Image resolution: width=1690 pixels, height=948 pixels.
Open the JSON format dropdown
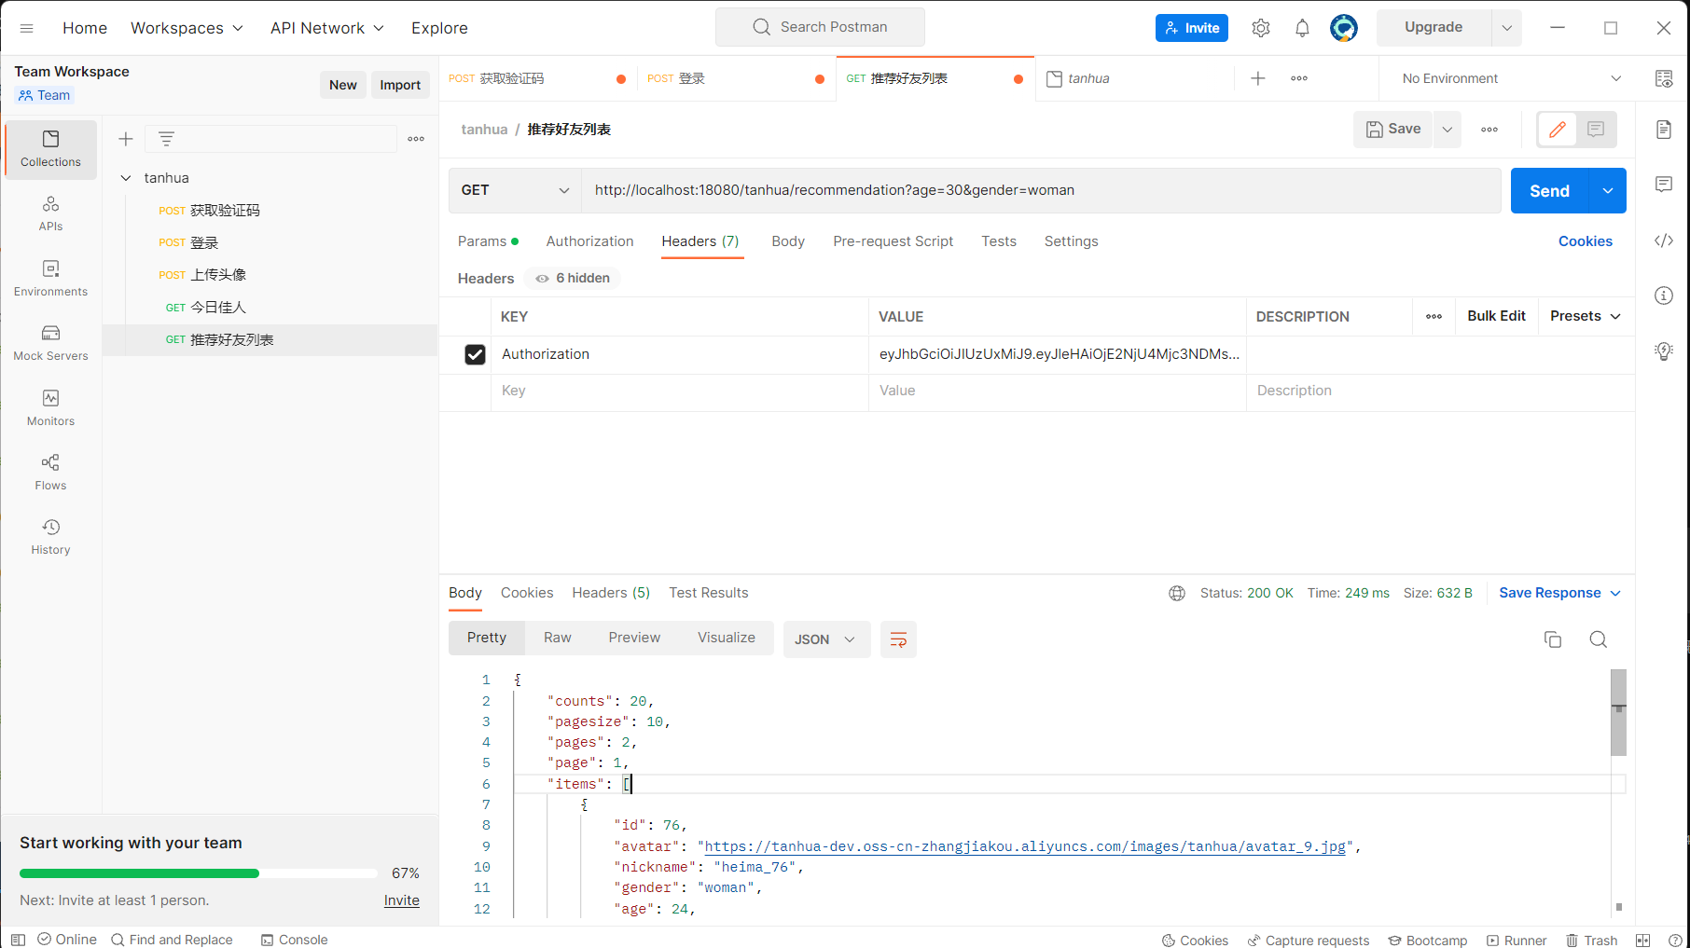pyautogui.click(x=825, y=639)
